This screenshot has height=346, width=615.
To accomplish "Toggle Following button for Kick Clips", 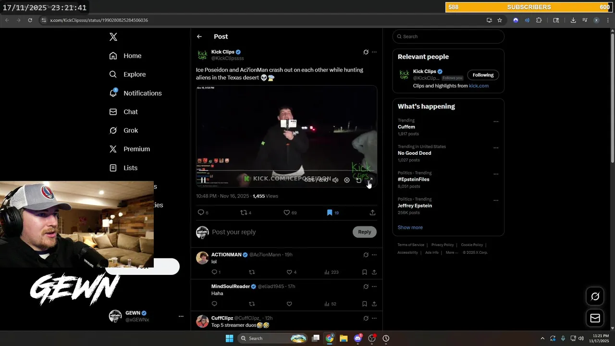I will click(483, 75).
